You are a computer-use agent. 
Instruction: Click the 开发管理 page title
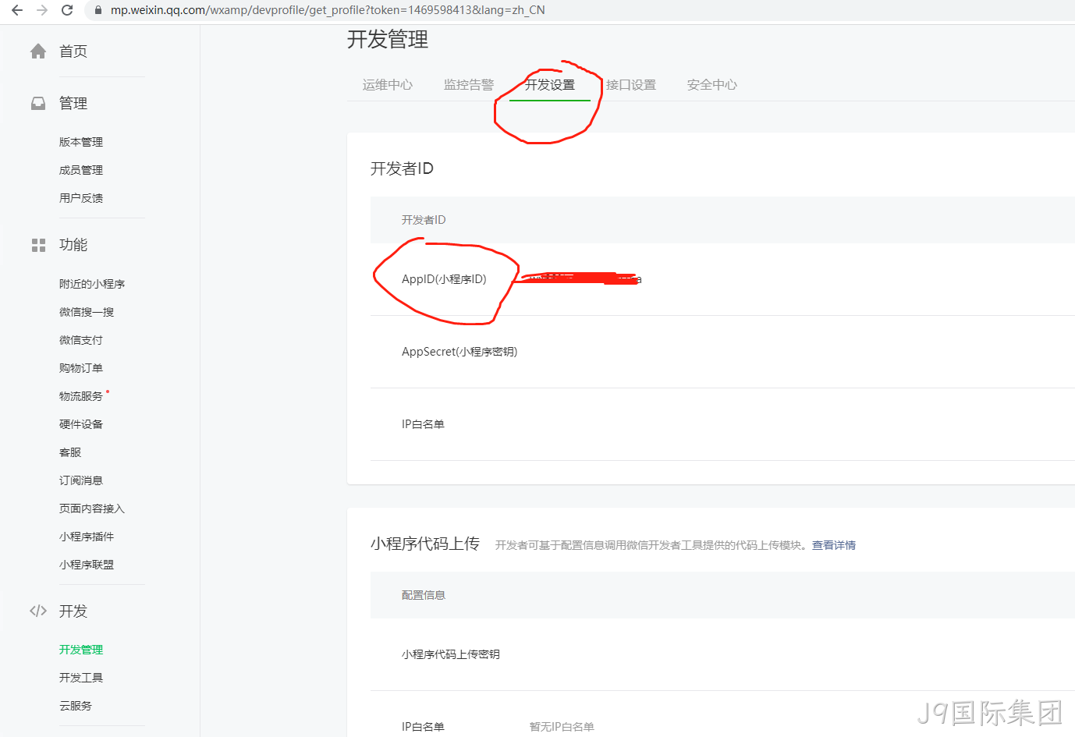point(388,40)
